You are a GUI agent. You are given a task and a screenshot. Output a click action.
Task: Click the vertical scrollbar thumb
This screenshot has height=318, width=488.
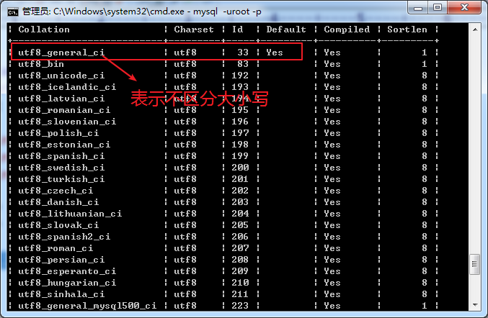(x=475, y=264)
